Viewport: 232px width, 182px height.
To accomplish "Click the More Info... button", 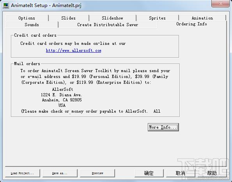I will pos(163,127).
